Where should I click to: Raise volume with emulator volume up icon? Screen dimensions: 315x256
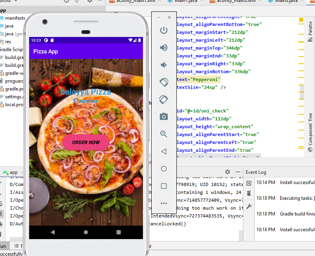[x=164, y=48]
